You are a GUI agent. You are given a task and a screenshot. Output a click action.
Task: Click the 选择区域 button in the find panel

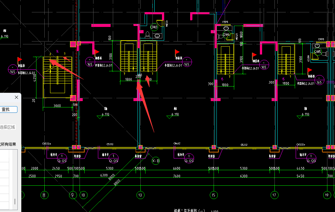tap(8, 127)
